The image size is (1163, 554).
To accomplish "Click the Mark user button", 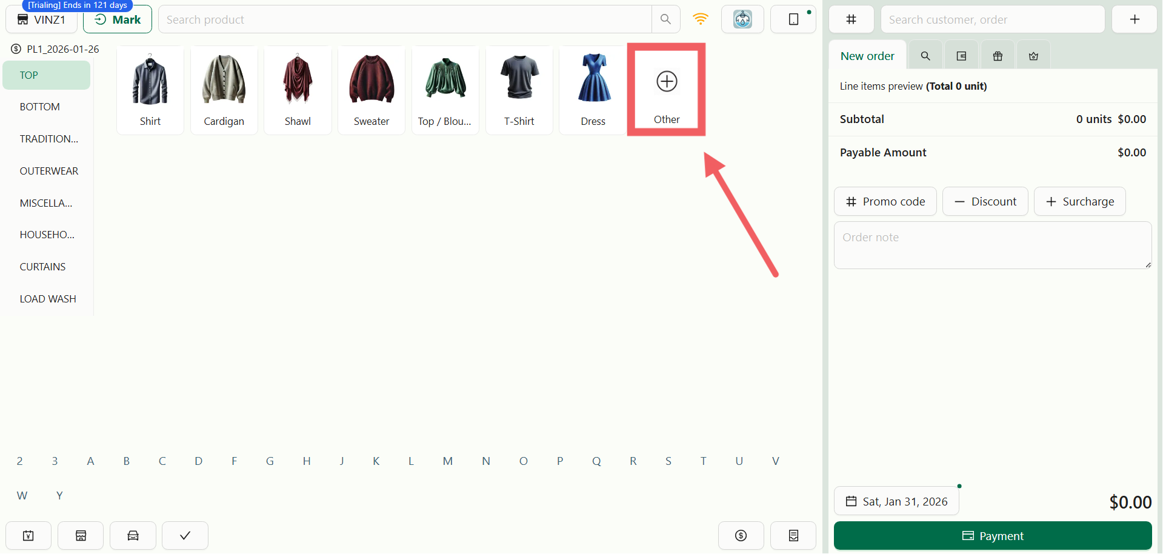I will pyautogui.click(x=118, y=19).
